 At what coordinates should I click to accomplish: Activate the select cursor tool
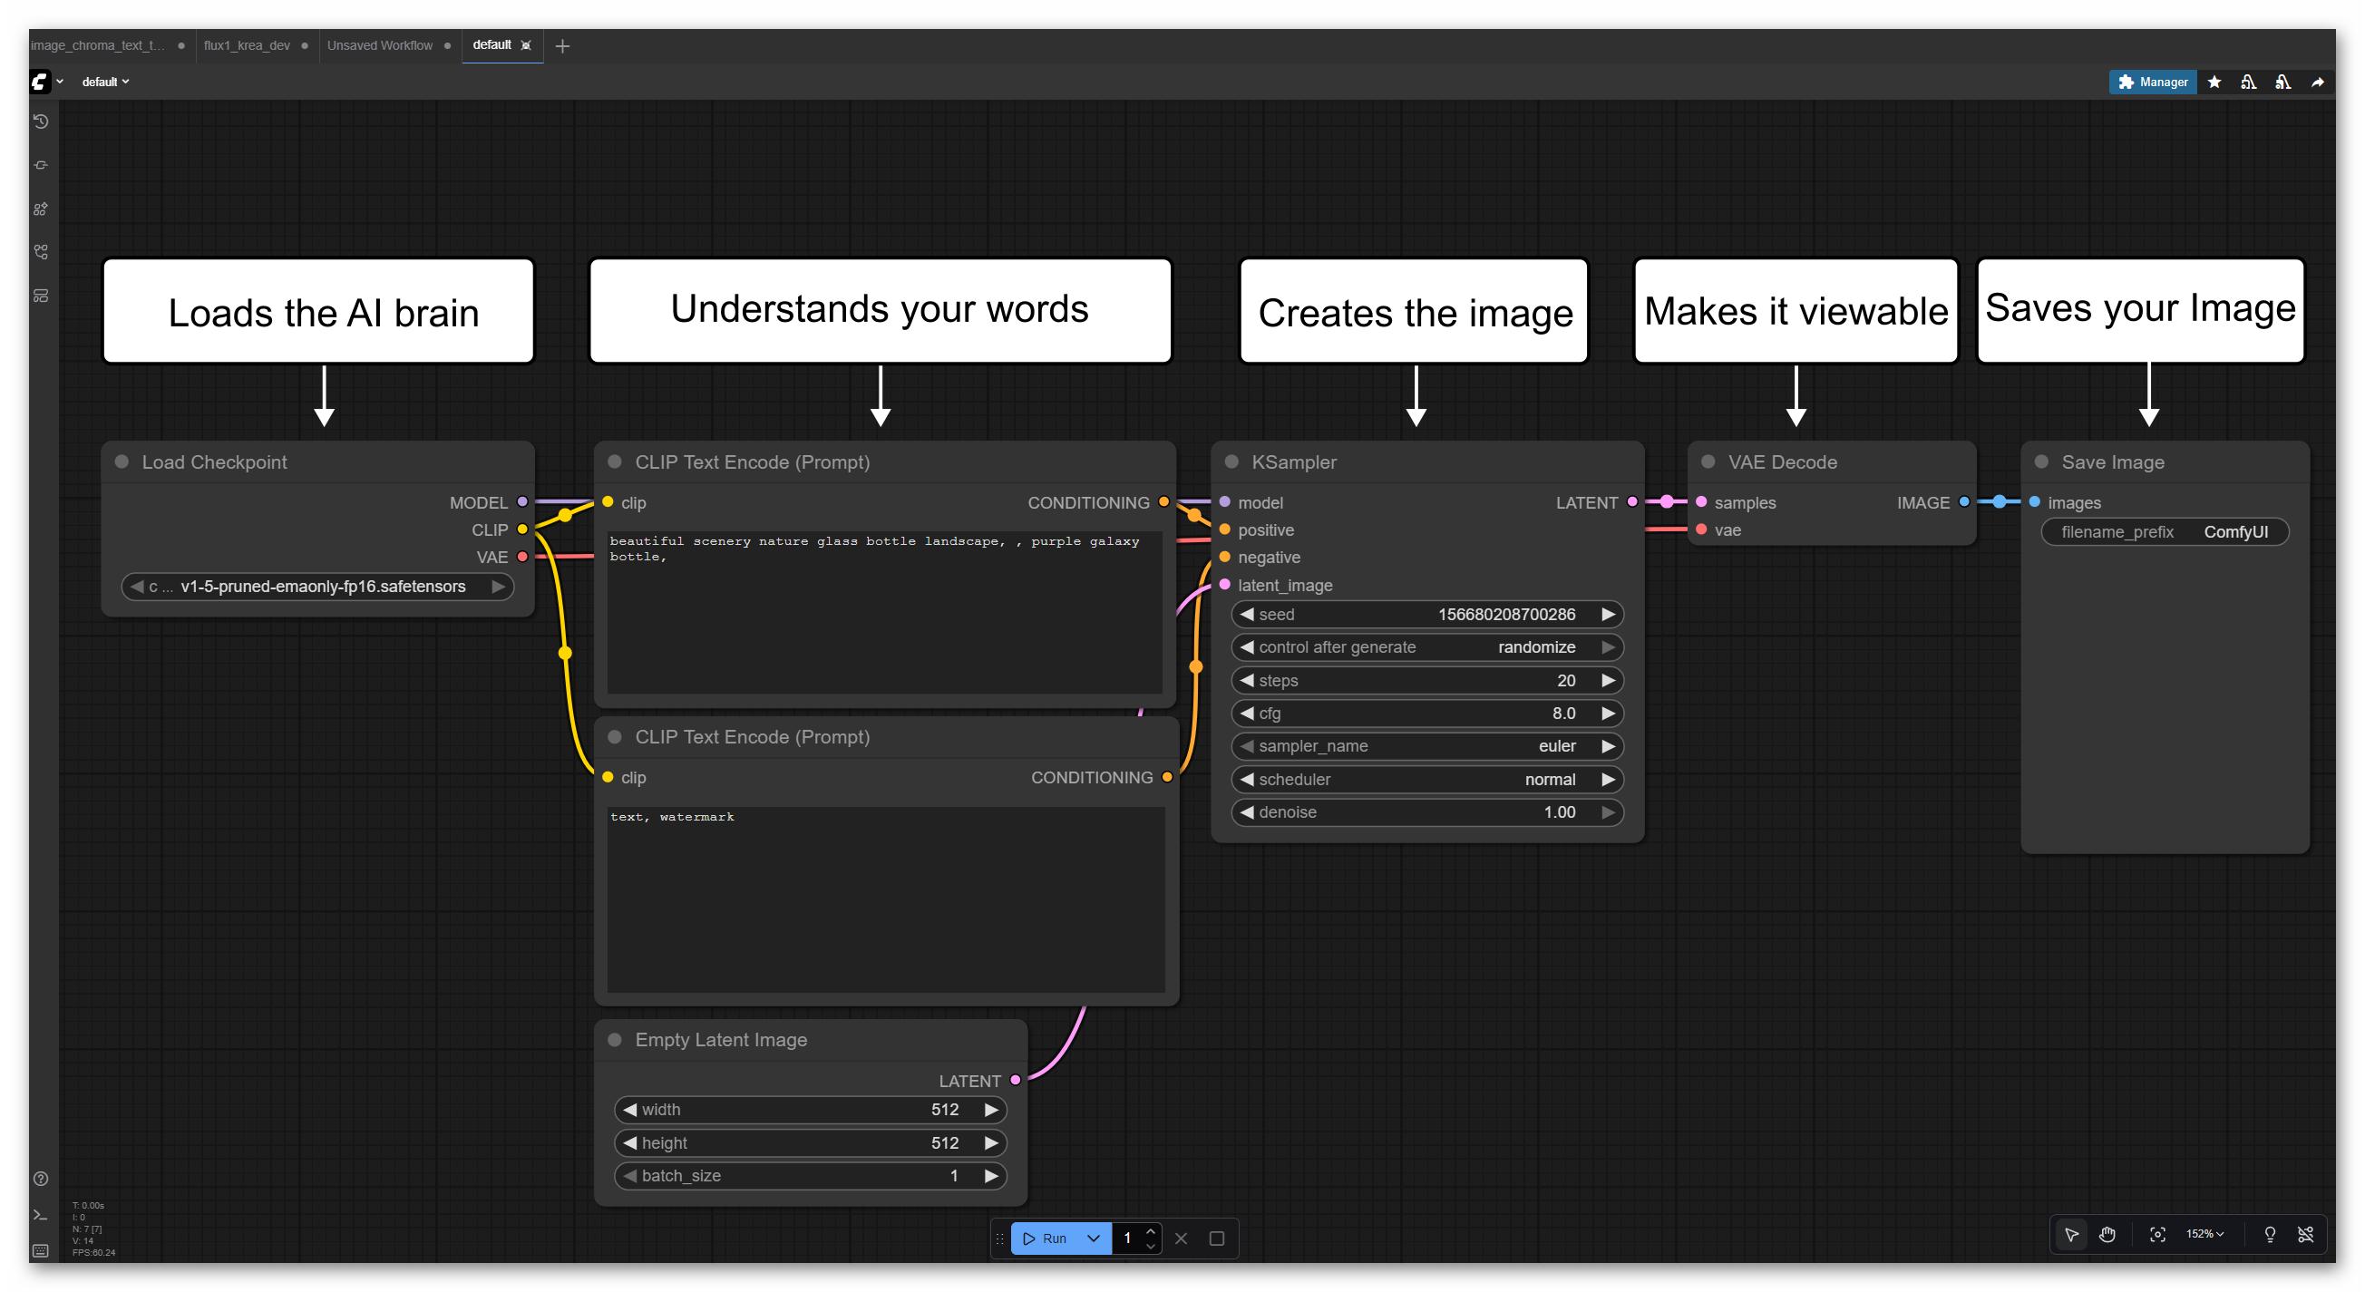point(2072,1234)
